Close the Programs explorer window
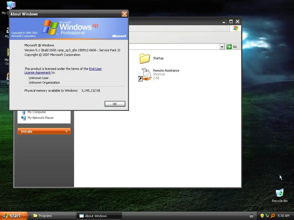Image resolution: width=294 pixels, height=220 pixels. 237,21
